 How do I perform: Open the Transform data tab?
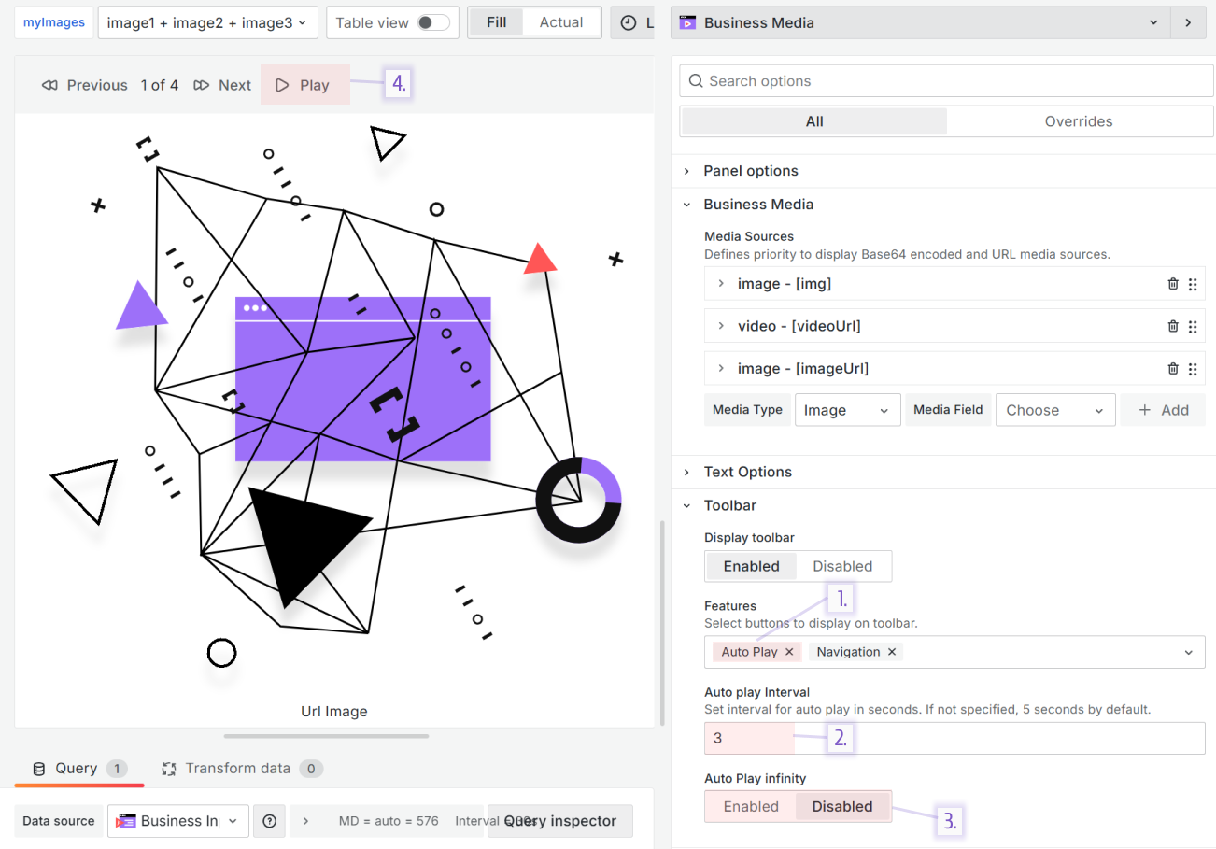(x=237, y=768)
